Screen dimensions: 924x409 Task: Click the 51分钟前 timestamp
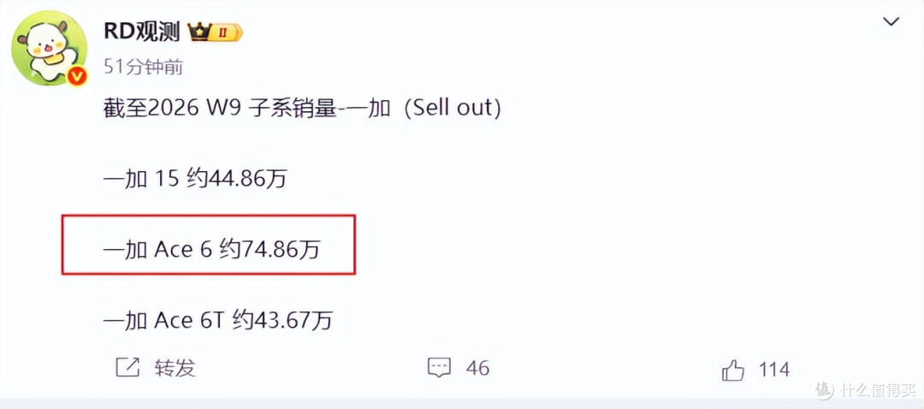pos(144,68)
